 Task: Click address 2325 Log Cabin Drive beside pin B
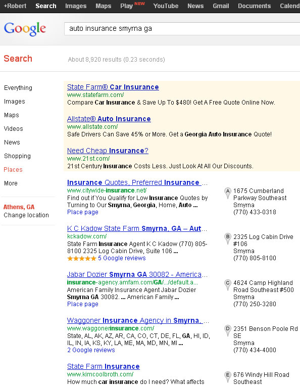(x=263, y=240)
